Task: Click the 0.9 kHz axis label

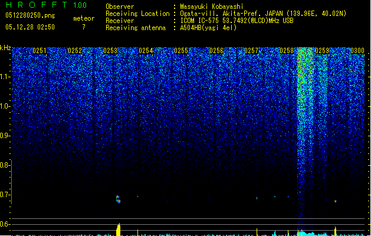Action: pos(5,136)
